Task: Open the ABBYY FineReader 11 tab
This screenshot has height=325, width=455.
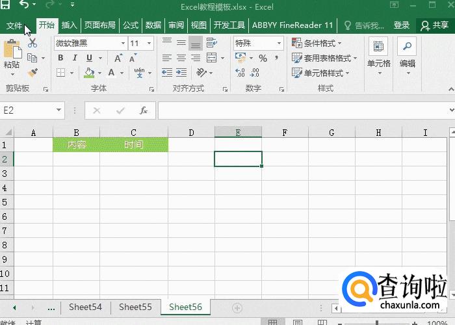Action: click(x=292, y=25)
